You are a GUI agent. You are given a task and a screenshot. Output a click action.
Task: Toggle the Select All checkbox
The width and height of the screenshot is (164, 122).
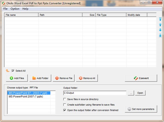pyautogui.click(x=13, y=71)
